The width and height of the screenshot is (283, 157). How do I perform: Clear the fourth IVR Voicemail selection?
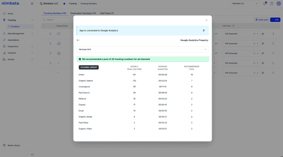[x=254, y=63]
